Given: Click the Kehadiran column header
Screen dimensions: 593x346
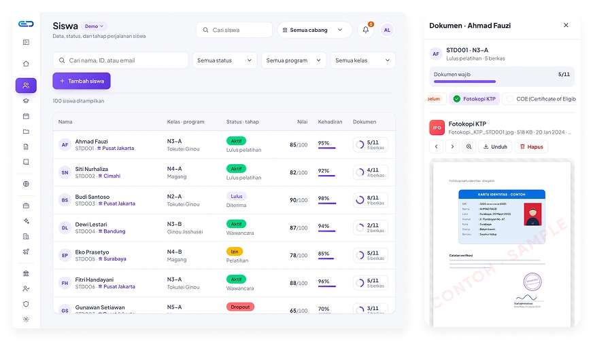Looking at the screenshot, I should (330, 122).
